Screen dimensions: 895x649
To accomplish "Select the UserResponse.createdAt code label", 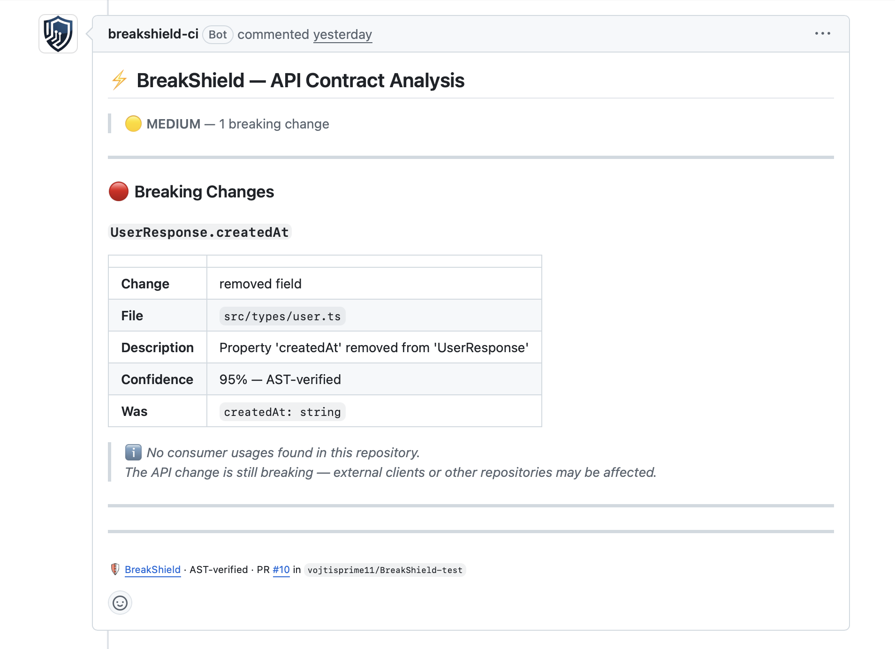I will [199, 232].
